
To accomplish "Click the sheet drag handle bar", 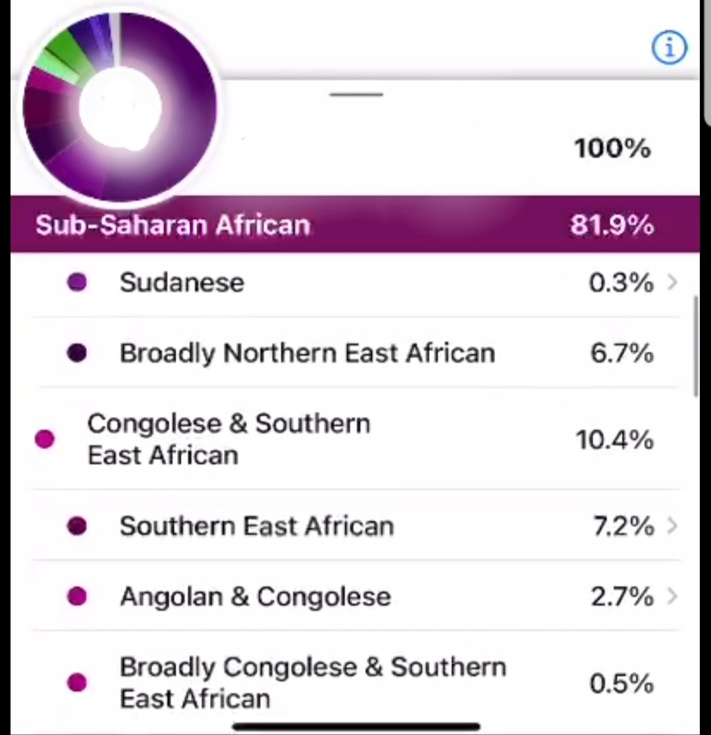I will 356,94.
